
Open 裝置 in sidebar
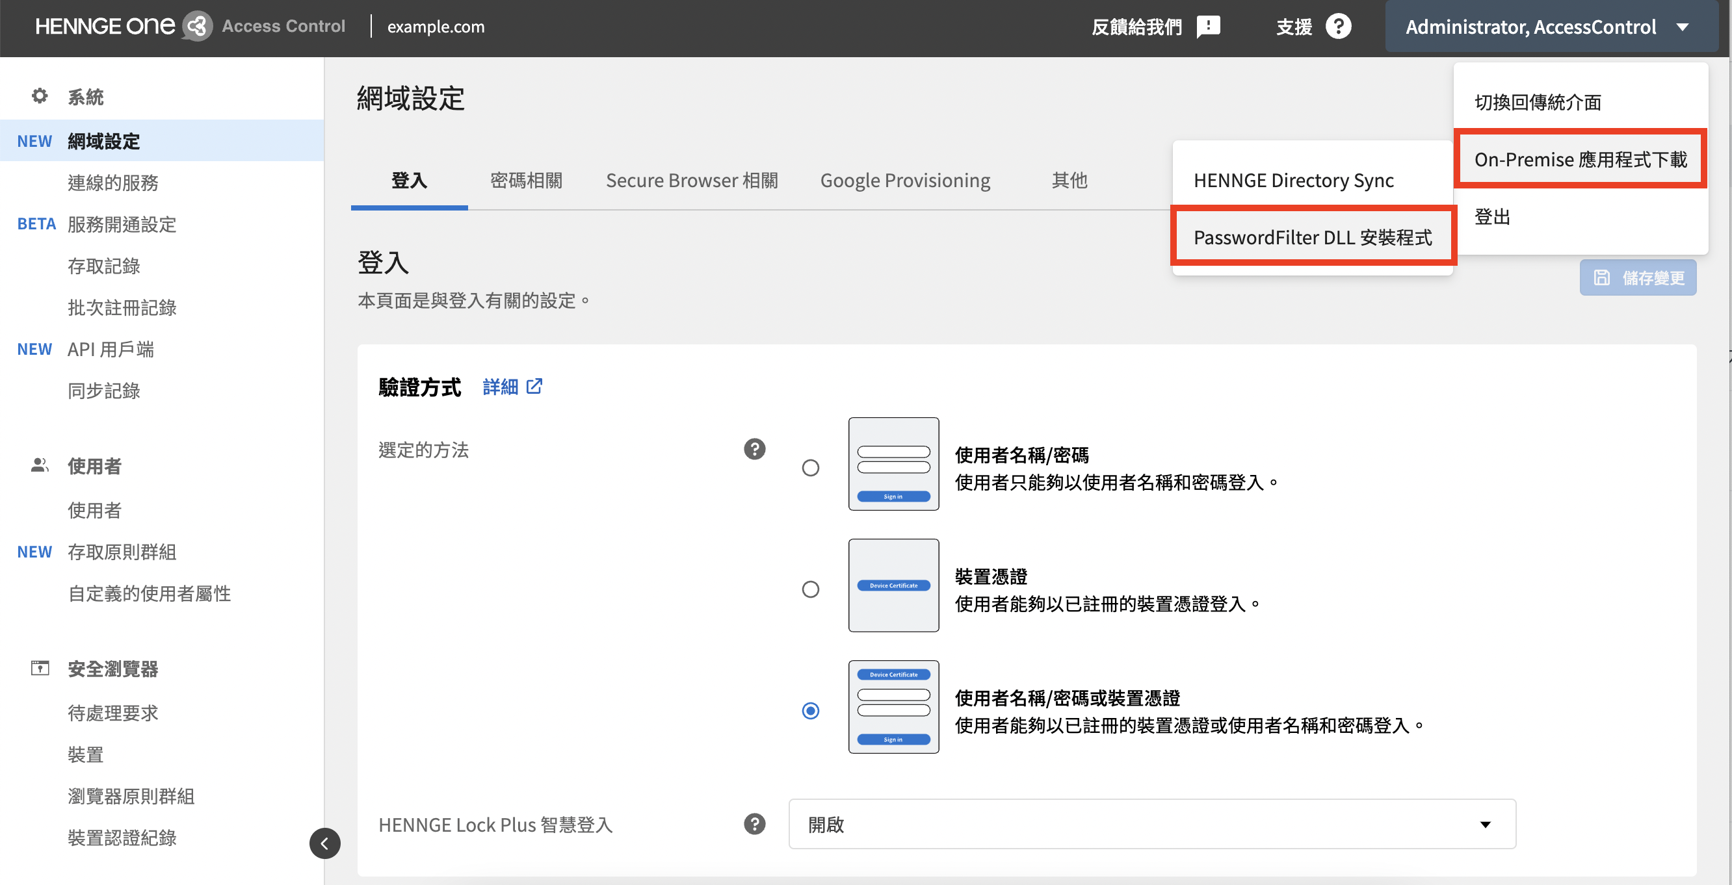pos(85,755)
